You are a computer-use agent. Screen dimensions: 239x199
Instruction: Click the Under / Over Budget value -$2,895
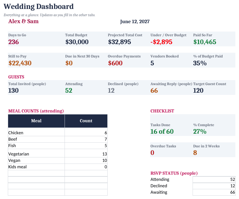[x=161, y=42]
